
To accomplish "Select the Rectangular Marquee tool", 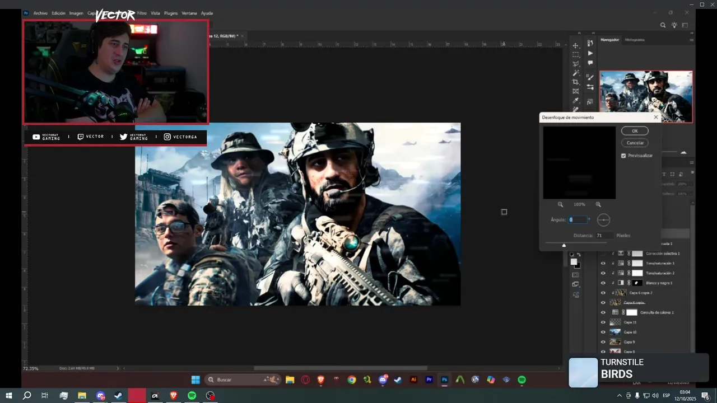I will (x=575, y=55).
